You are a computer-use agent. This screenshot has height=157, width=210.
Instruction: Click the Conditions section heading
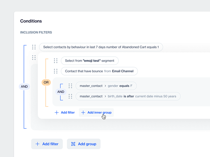(x=31, y=21)
